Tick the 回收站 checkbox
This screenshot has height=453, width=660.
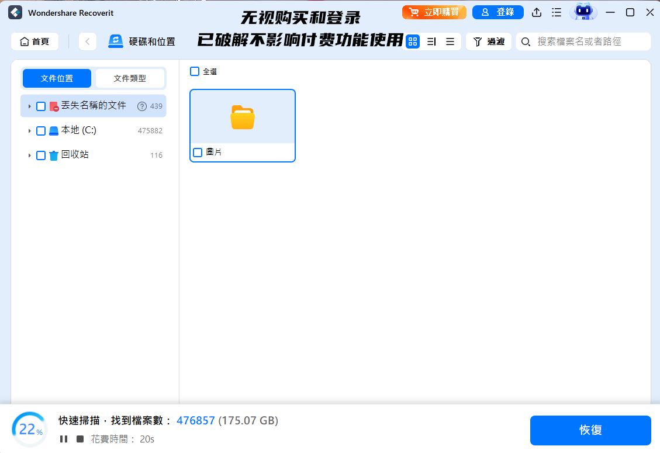pyautogui.click(x=41, y=155)
